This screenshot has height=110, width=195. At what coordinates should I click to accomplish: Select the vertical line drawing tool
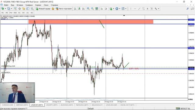coord(131,9)
